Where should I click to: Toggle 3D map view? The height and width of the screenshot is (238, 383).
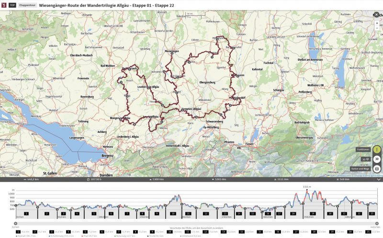(377, 159)
